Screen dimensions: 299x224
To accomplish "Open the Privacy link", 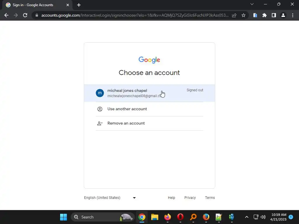I will point(190,198).
